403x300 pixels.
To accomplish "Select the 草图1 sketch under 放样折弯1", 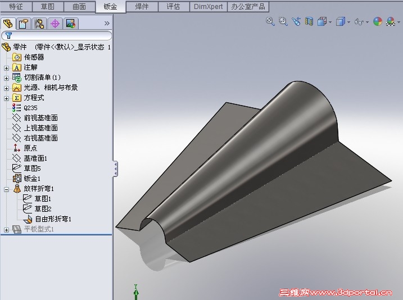I will pos(43,198).
